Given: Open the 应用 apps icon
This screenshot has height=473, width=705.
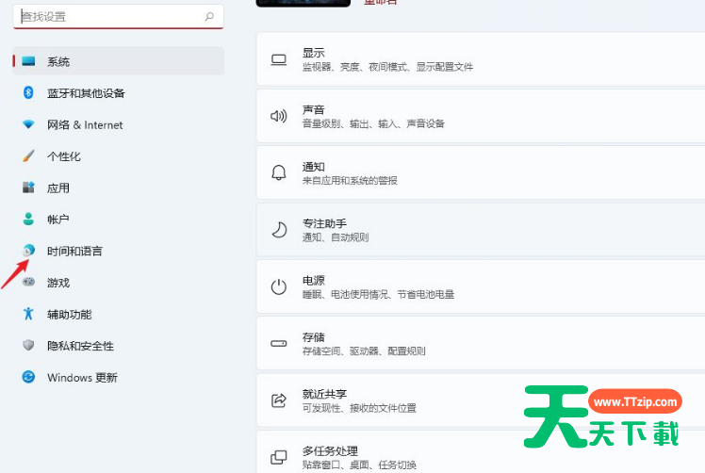Looking at the screenshot, I should tap(28, 188).
